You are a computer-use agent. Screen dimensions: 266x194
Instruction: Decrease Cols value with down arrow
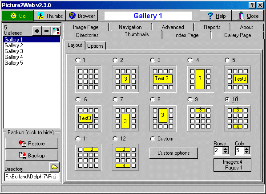pyautogui.click(x=246, y=153)
